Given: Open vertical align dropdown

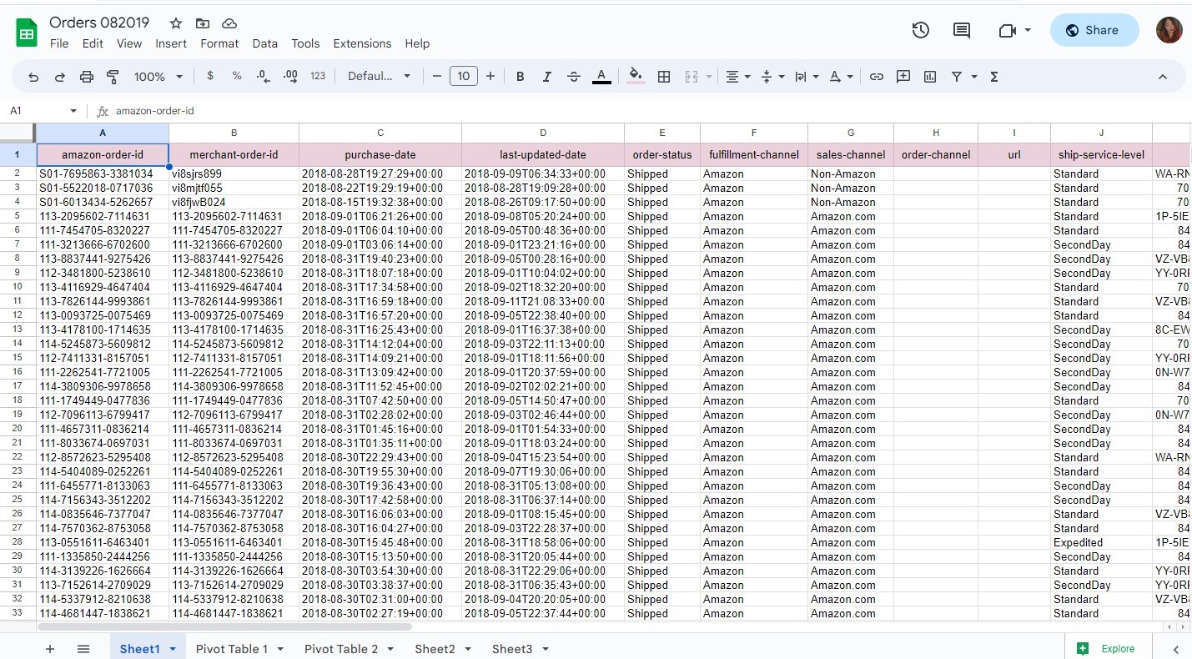Looking at the screenshot, I should [772, 77].
